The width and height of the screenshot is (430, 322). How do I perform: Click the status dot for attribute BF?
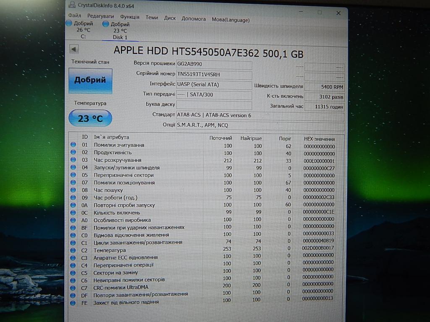coord(73,228)
